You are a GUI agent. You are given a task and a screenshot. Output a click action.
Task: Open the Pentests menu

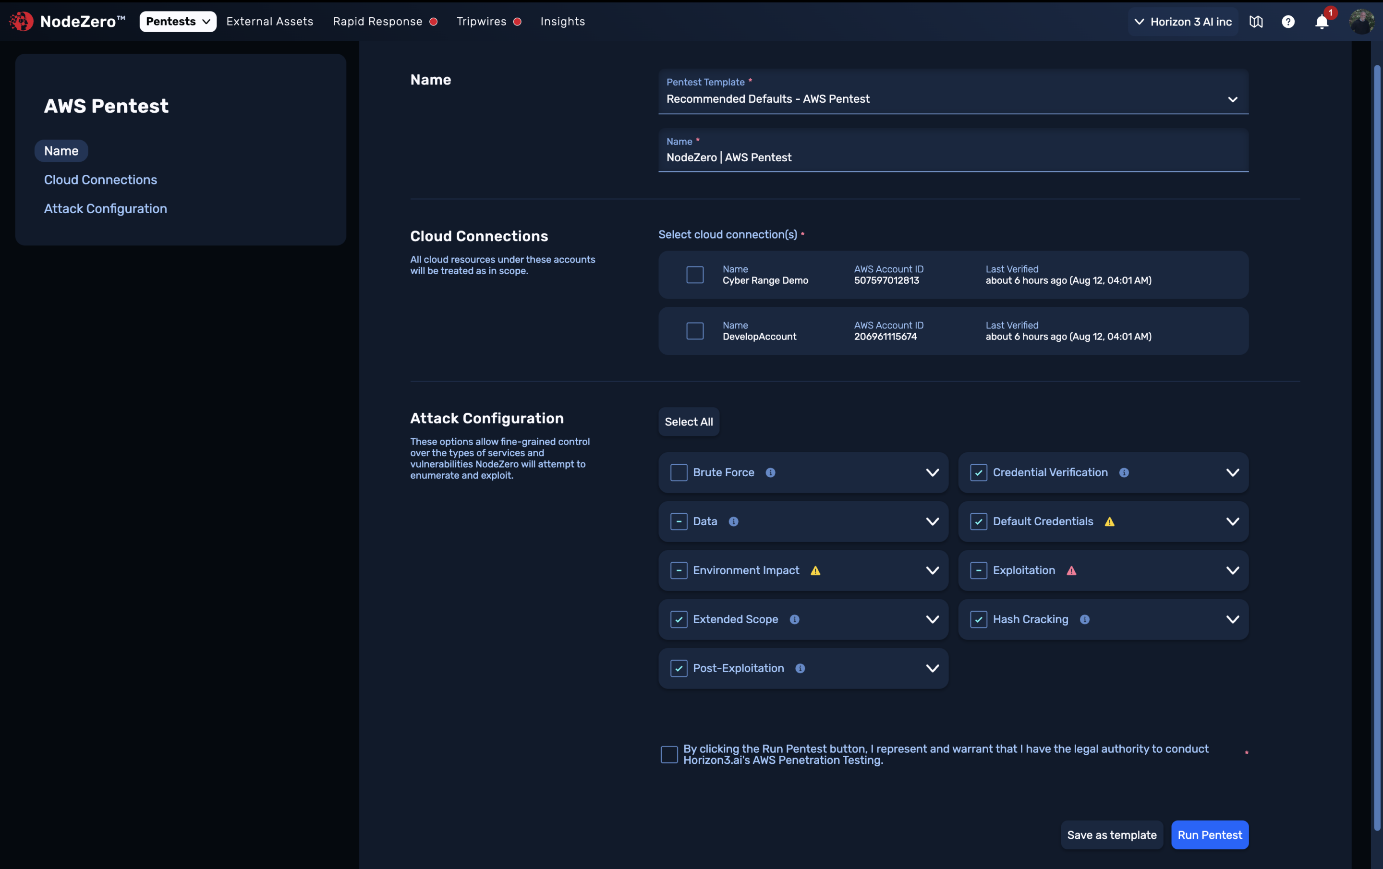point(178,21)
